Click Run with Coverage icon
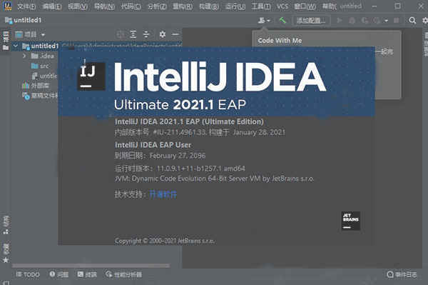The width and height of the screenshot is (428, 285). 365,21
